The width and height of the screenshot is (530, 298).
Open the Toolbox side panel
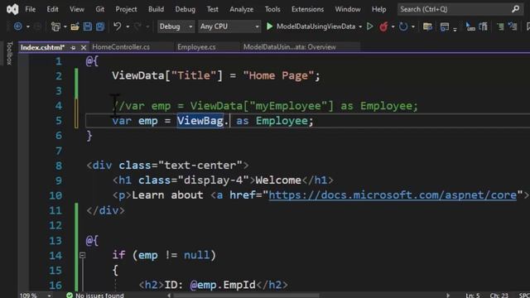coord(9,53)
